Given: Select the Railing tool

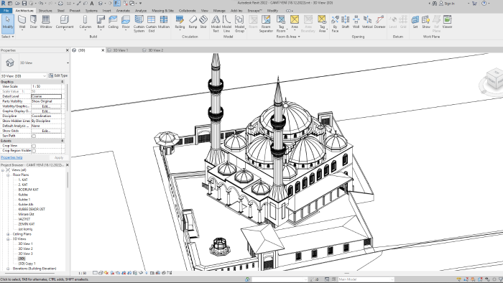Looking at the screenshot, I should point(180,22).
